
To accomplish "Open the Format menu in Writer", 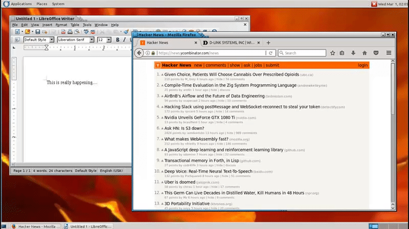I will (x=61, y=25).
